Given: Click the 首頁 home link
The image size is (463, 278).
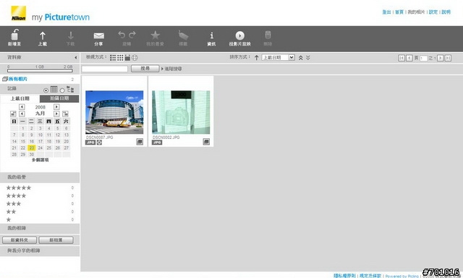Looking at the screenshot, I should [399, 12].
